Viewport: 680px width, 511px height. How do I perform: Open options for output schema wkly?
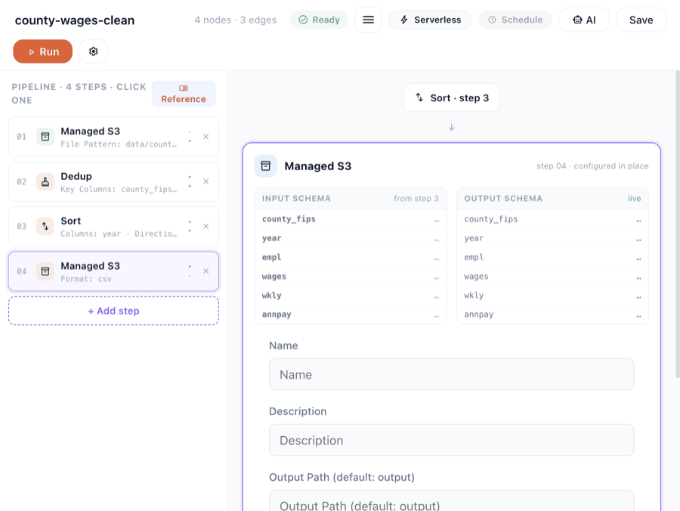click(x=638, y=297)
